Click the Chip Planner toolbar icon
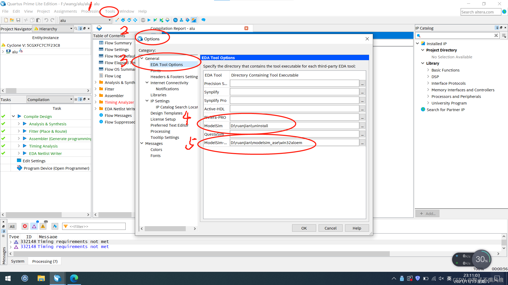The width and height of the screenshot is (508, 285). click(x=194, y=20)
